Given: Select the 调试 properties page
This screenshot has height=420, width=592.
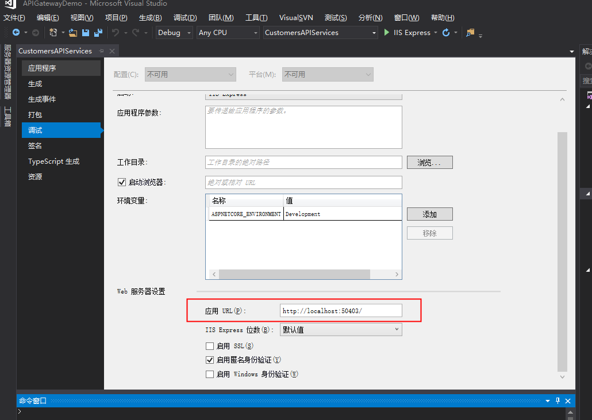Looking at the screenshot, I should (x=61, y=130).
